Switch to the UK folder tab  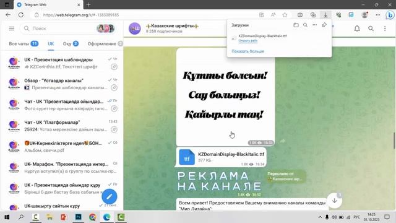click(51, 44)
